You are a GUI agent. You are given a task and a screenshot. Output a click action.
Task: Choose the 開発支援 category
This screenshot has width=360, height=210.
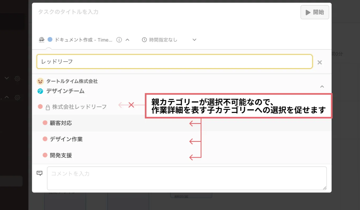[x=61, y=155]
